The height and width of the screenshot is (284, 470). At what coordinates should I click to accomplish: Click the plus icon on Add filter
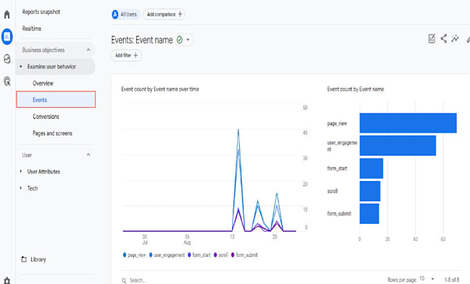tap(135, 55)
